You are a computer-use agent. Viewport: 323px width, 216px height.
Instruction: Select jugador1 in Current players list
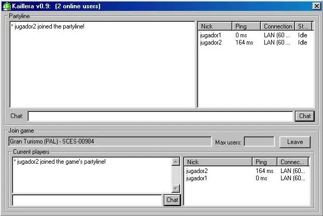tap(196, 178)
